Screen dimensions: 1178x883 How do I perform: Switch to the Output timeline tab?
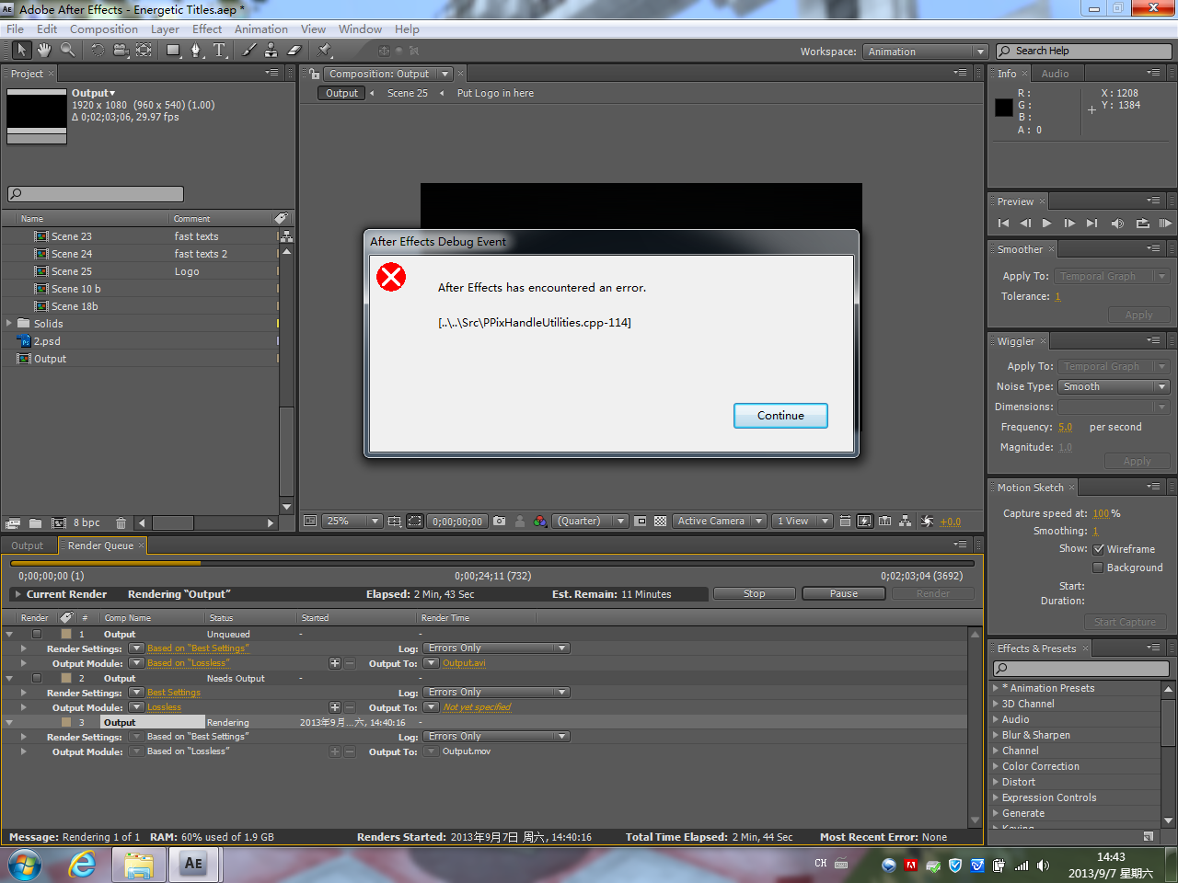click(x=27, y=545)
